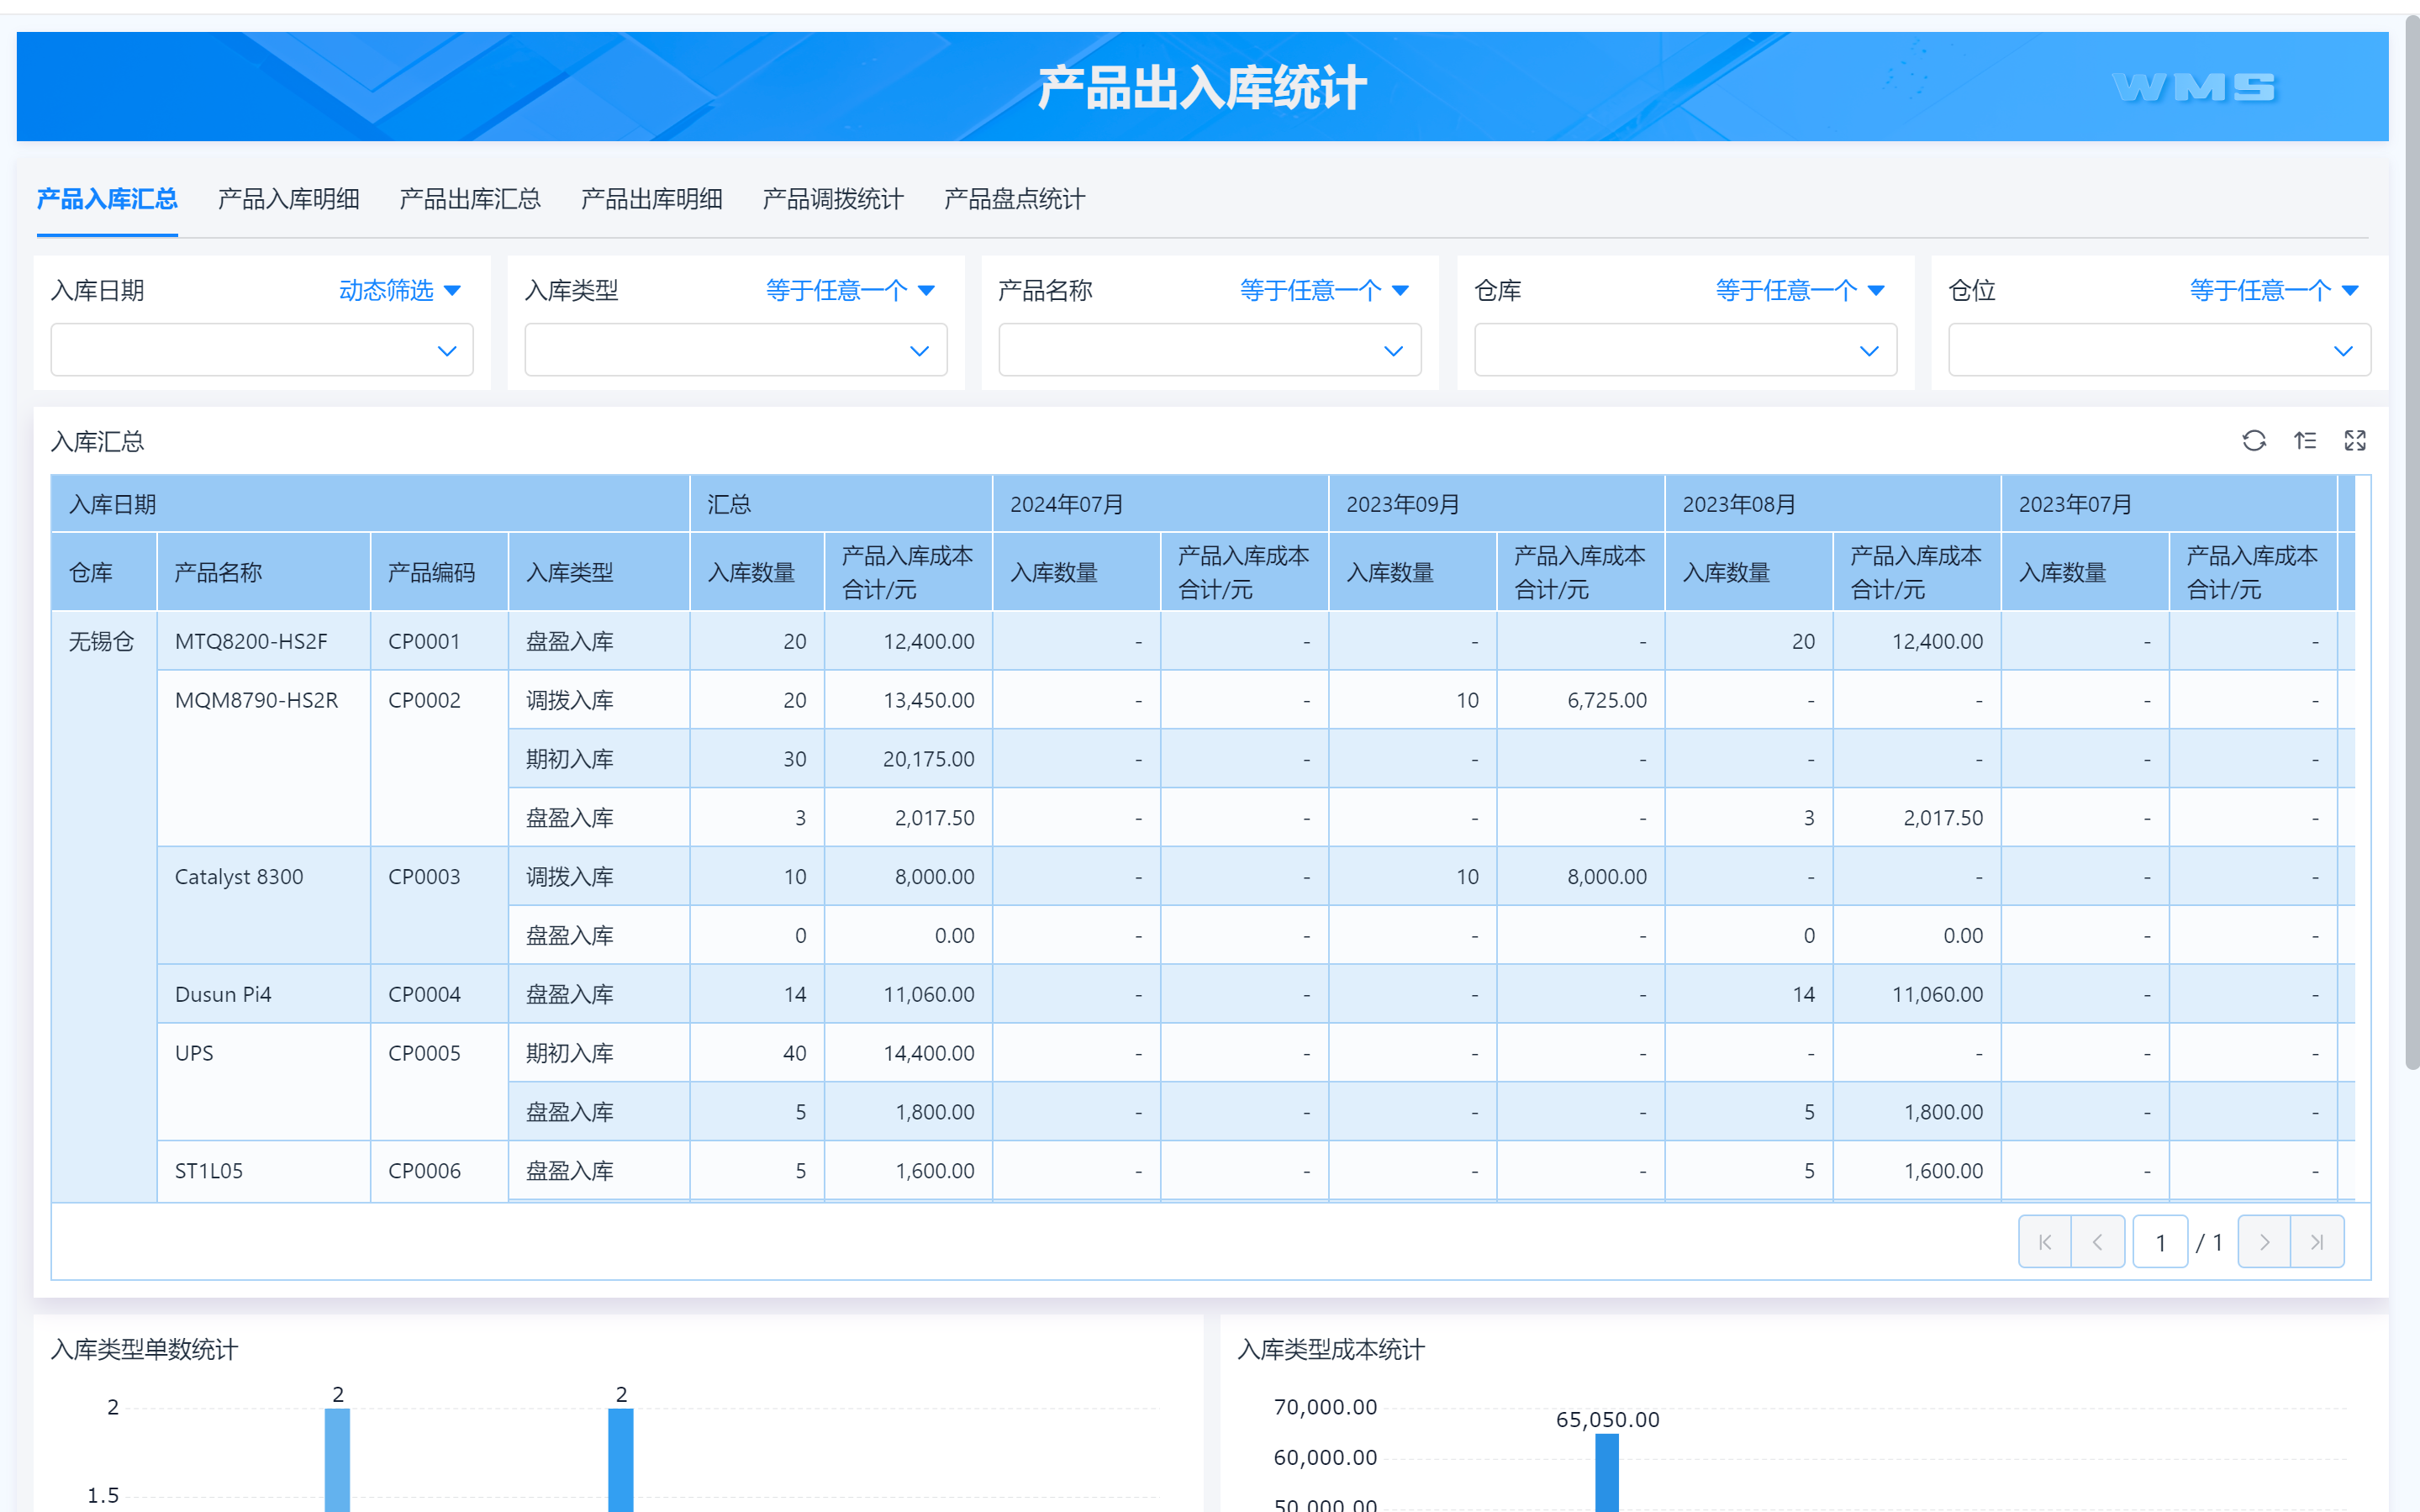Go to first page of table
This screenshot has width=2420, height=1512.
point(2044,1242)
